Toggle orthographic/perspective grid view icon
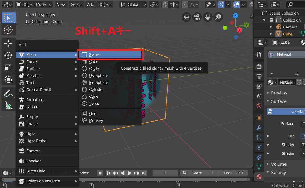 186,17
